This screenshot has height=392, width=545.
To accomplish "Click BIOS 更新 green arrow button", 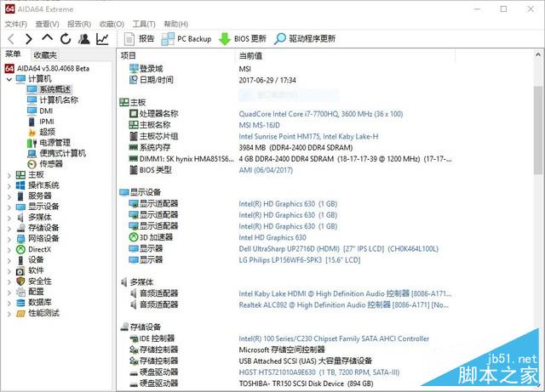I will [x=242, y=39].
